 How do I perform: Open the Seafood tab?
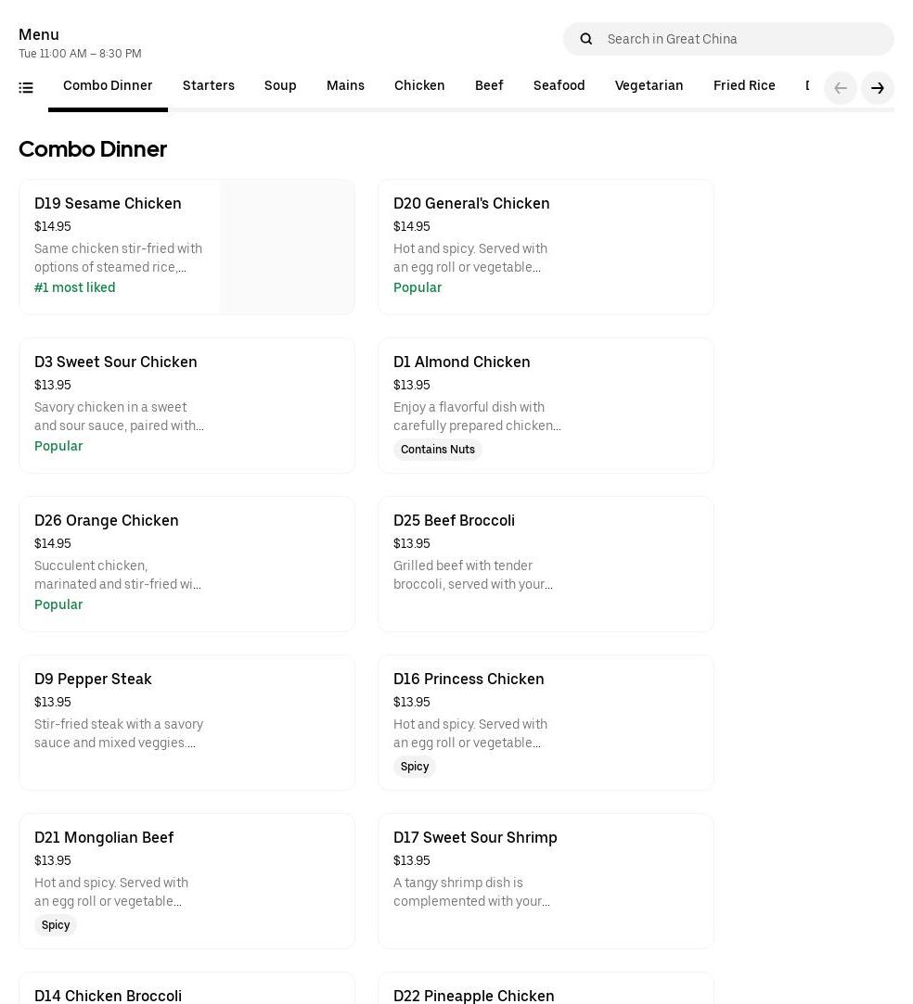point(559,86)
